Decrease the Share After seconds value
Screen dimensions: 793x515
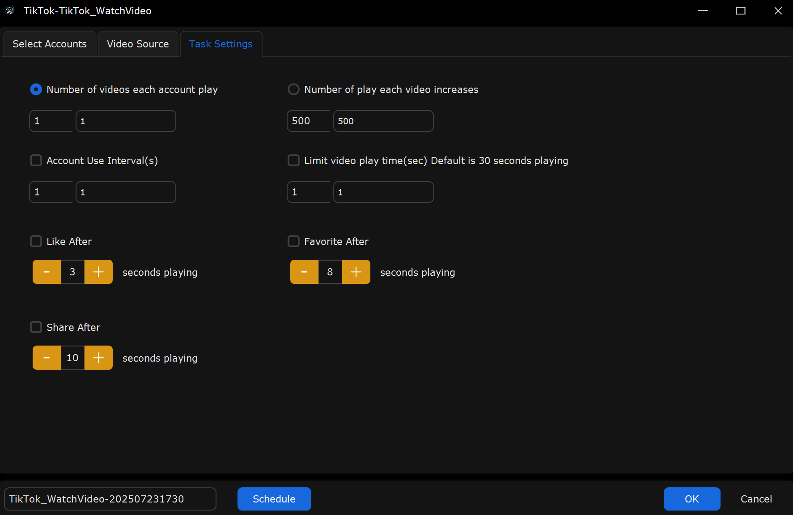click(x=47, y=358)
